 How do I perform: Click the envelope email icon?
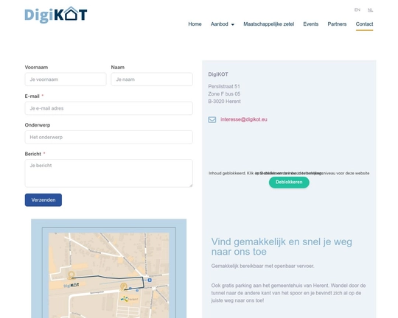click(212, 119)
